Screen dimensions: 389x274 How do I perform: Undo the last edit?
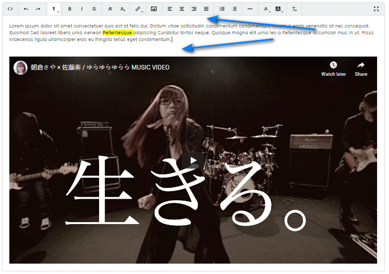[x=26, y=9]
